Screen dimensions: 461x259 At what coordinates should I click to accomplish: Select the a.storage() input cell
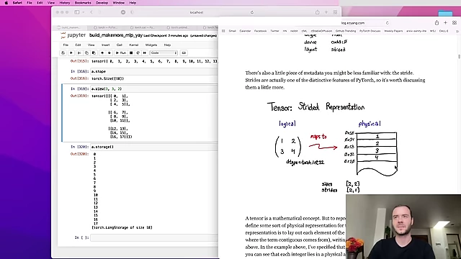[154, 147]
